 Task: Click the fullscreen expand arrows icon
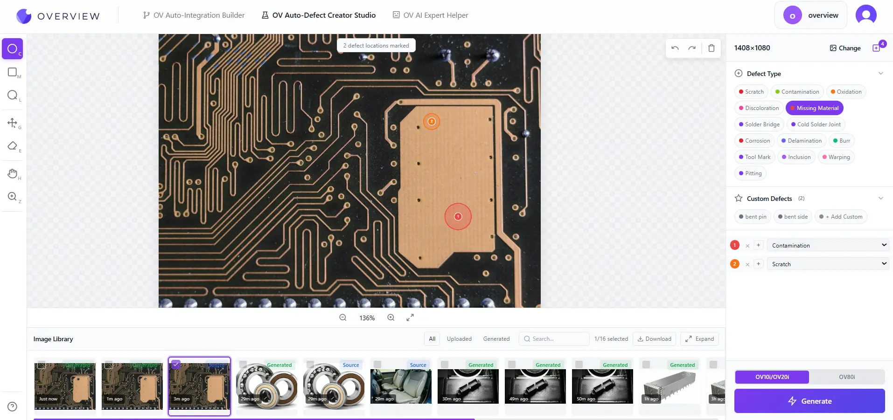[x=410, y=317]
